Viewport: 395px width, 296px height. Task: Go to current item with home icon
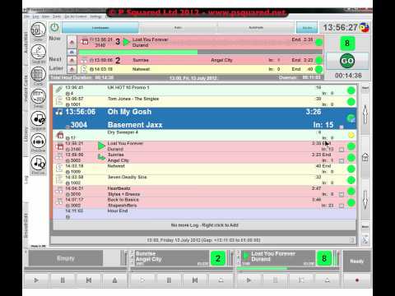(365, 158)
